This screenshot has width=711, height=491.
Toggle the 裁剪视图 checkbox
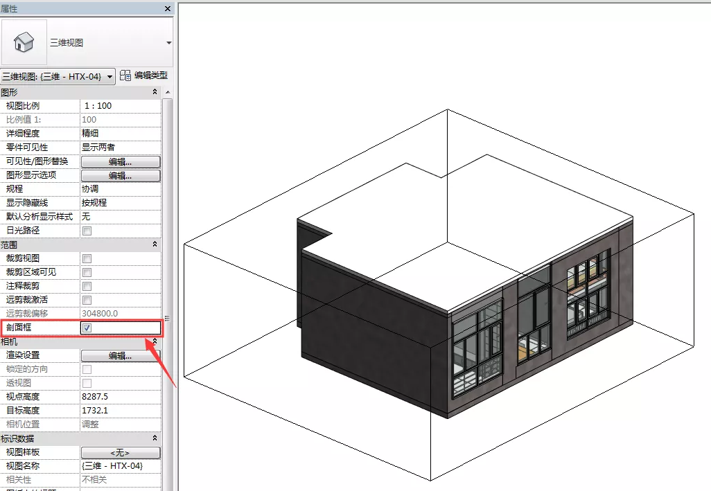(x=87, y=258)
